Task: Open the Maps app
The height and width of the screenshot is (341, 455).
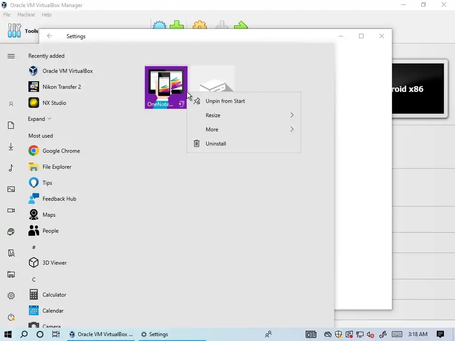Action: (x=42, y=214)
